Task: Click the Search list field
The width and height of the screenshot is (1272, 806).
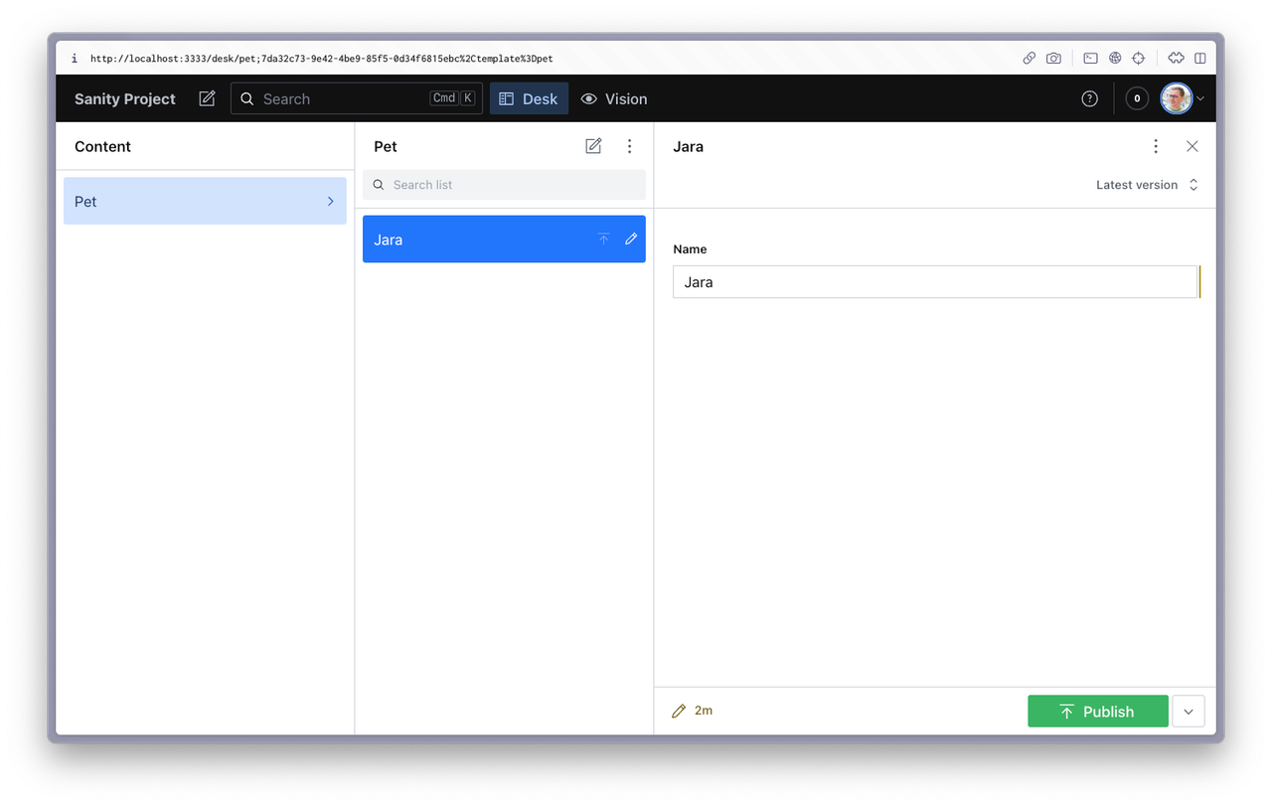Action: [x=504, y=185]
